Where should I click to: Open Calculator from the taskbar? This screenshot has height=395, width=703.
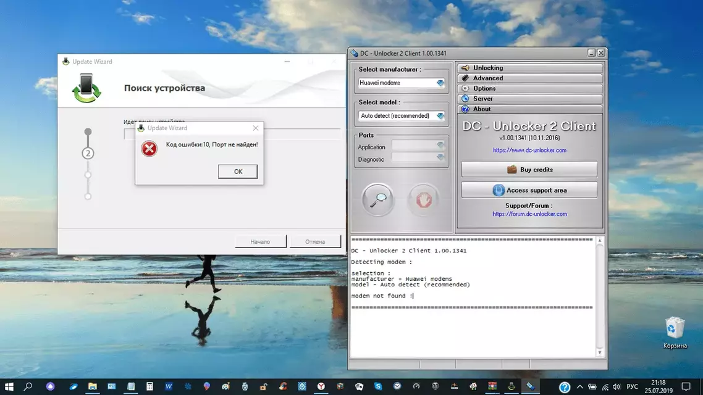point(149,386)
